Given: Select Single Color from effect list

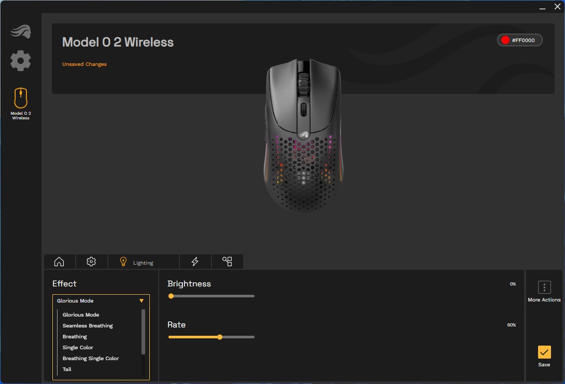Looking at the screenshot, I should [x=78, y=348].
